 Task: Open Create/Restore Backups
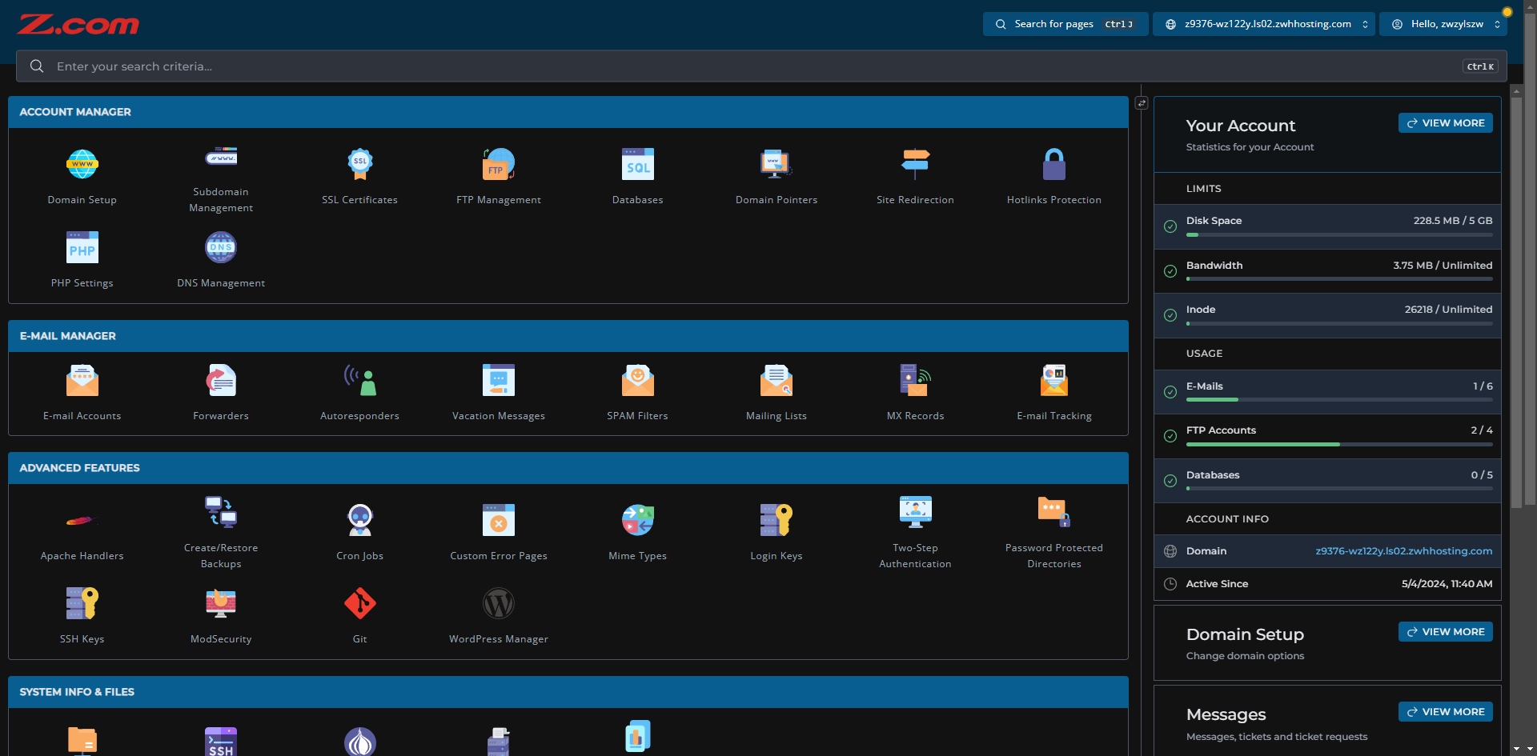[221, 532]
